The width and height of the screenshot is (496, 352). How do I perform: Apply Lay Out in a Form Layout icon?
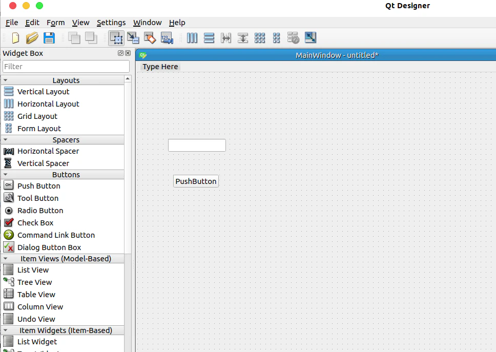[277, 38]
